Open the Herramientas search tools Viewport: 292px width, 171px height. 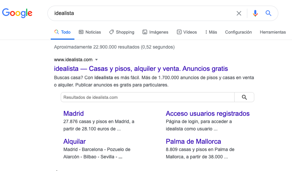tap(273, 32)
